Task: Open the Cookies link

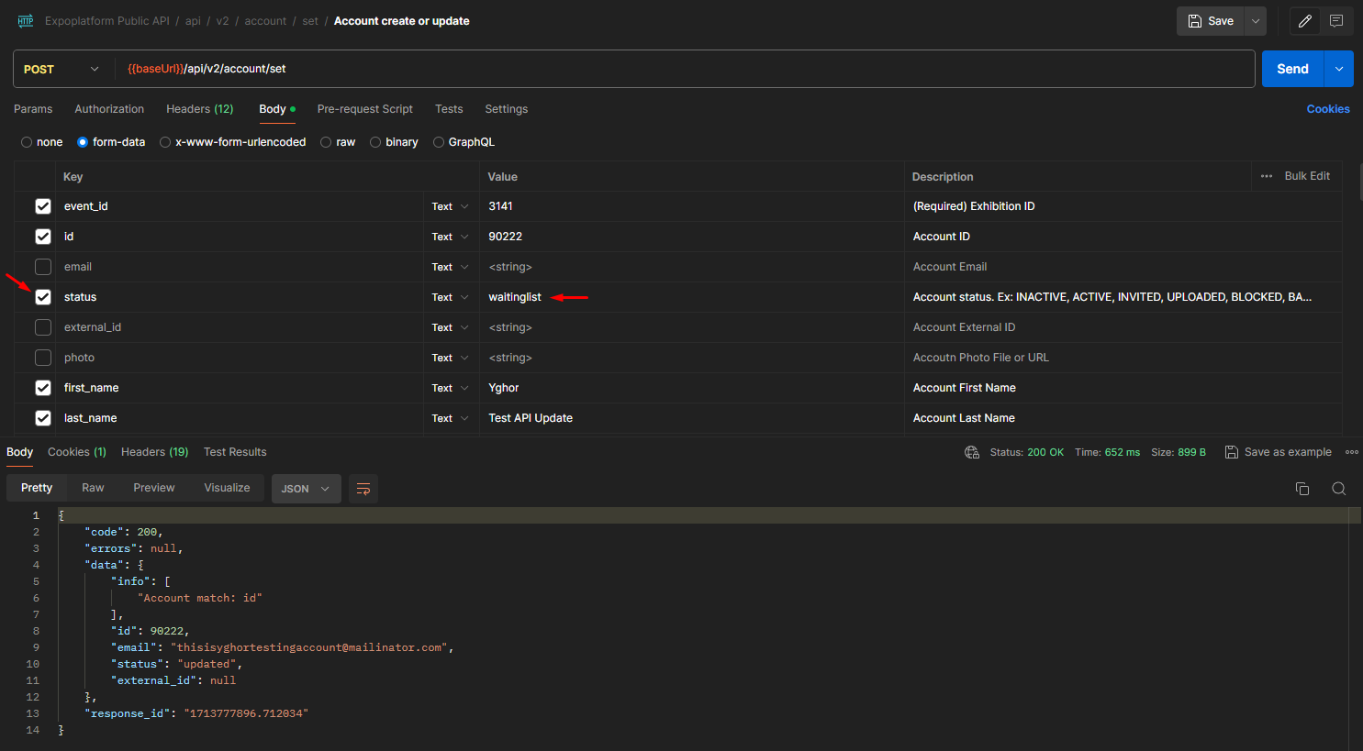Action: pyautogui.click(x=1327, y=109)
